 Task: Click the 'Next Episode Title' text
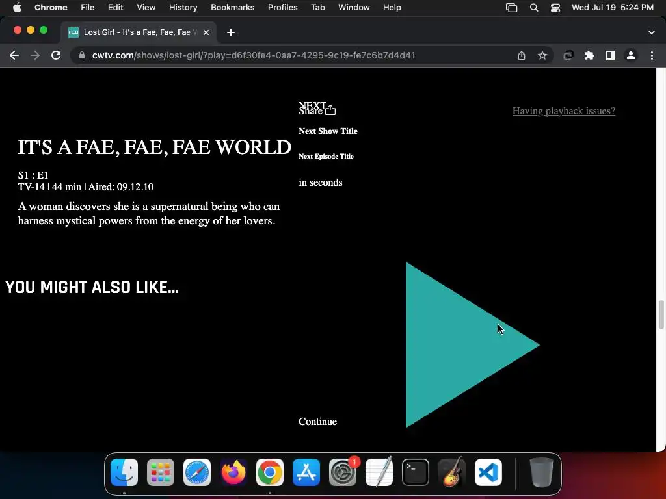tap(326, 156)
